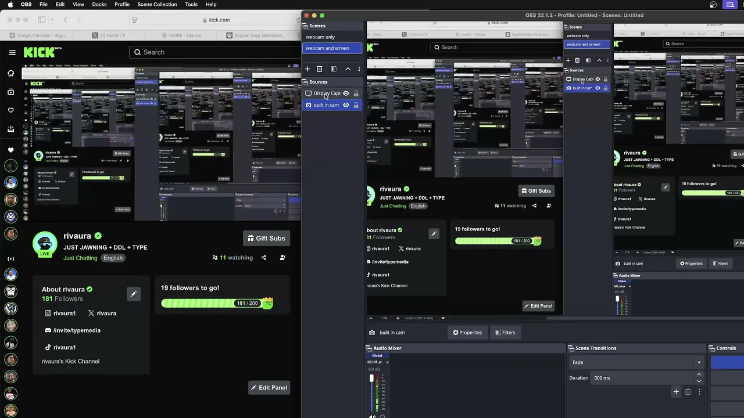Open the Scenes panel three-dot menu
This screenshot has height=418, width=744.
(359, 69)
